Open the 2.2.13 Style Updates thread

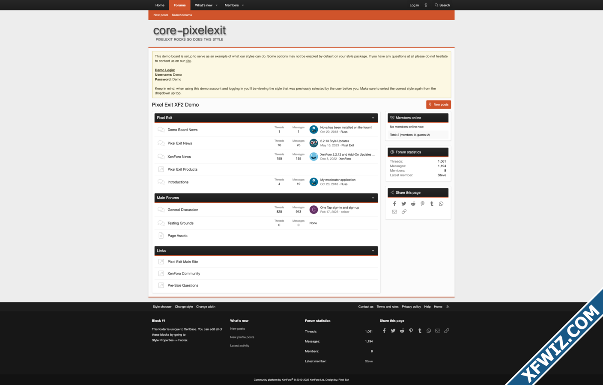pyautogui.click(x=334, y=141)
